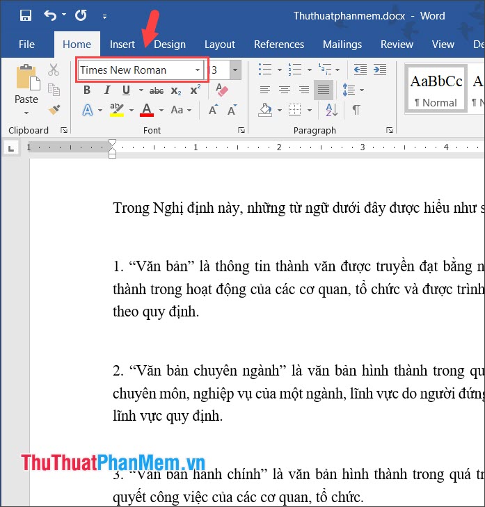Click the font size input box

(218, 70)
